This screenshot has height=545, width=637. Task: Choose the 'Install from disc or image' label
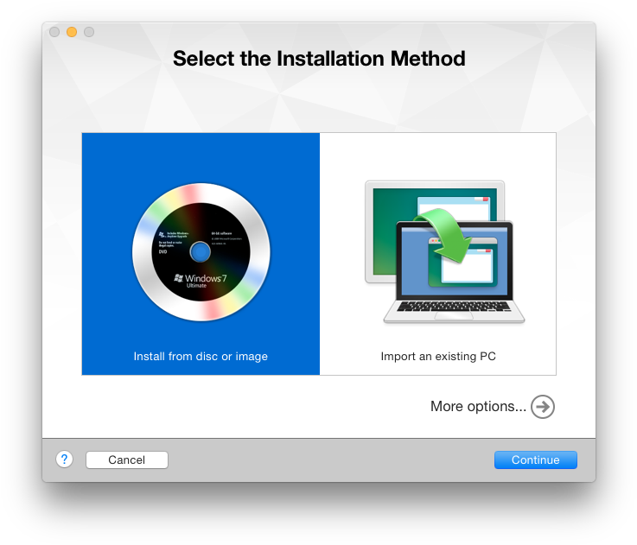(201, 356)
